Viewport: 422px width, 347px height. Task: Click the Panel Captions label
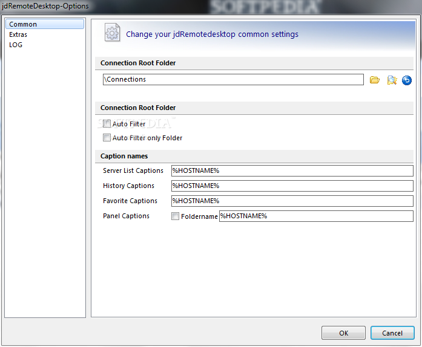tap(126, 216)
